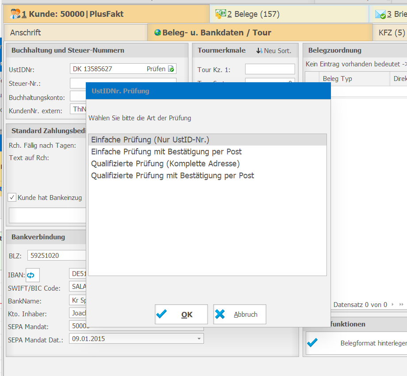This screenshot has width=407, height=376.
Task: Click the SEPA Mandat input field
Action: point(77,326)
